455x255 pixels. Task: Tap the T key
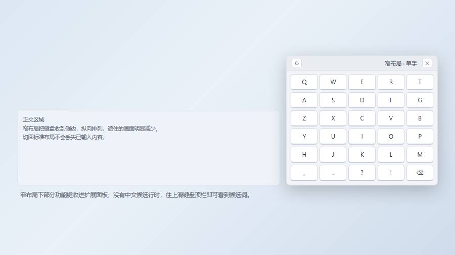coord(420,82)
